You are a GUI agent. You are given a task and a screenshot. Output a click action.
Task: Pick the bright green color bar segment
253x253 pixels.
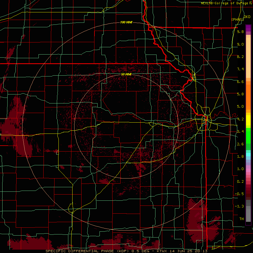click(248, 136)
